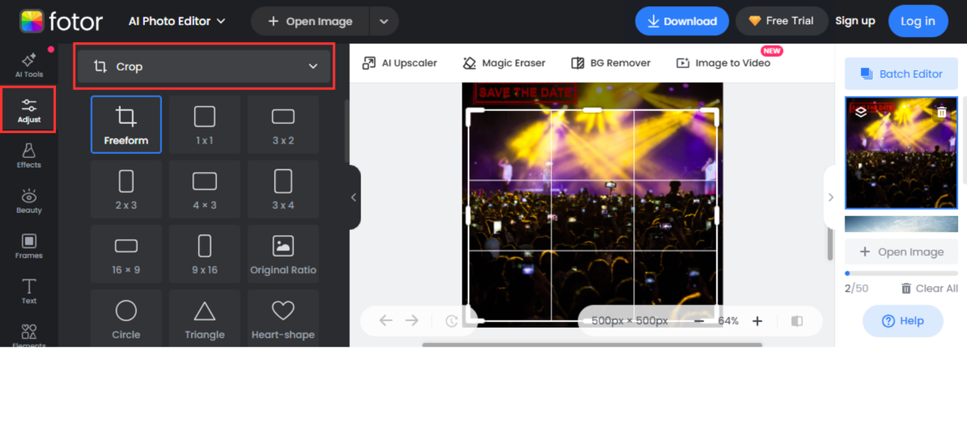Click the Sign up link

(x=855, y=21)
